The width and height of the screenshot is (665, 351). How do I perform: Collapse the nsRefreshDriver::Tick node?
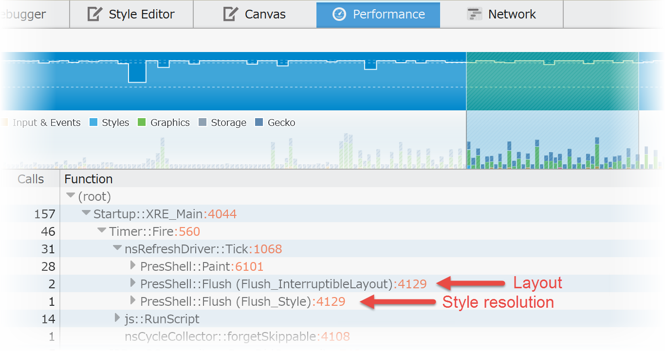pyautogui.click(x=117, y=248)
